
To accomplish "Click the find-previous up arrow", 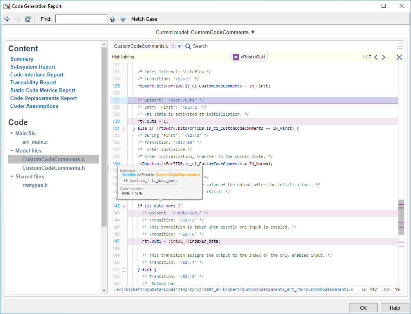I will (113, 18).
